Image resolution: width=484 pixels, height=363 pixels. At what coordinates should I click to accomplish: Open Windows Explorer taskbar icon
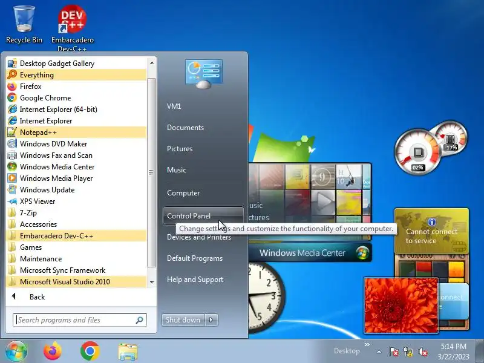tap(128, 352)
